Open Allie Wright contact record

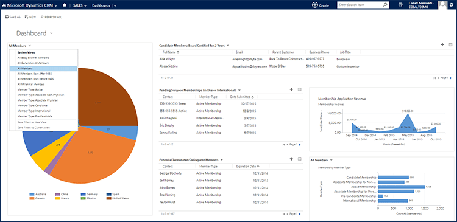point(168,59)
